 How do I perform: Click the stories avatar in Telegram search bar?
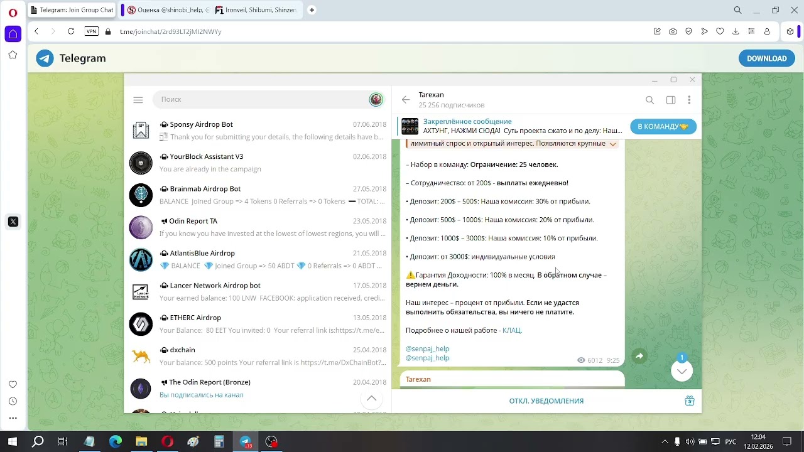point(376,99)
